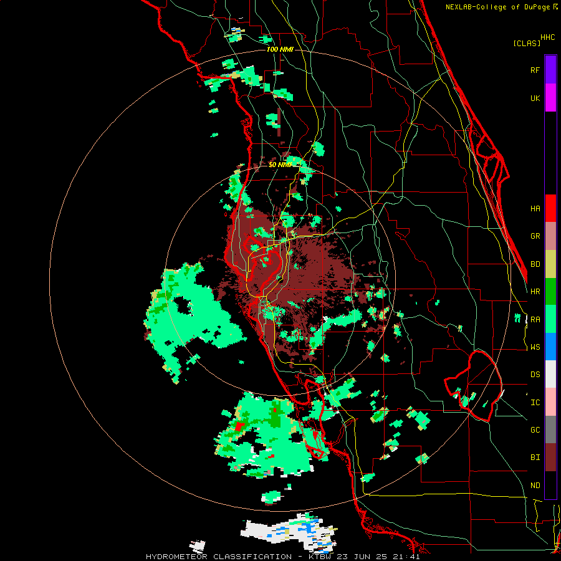Click the 'HR' legend label

535,292
